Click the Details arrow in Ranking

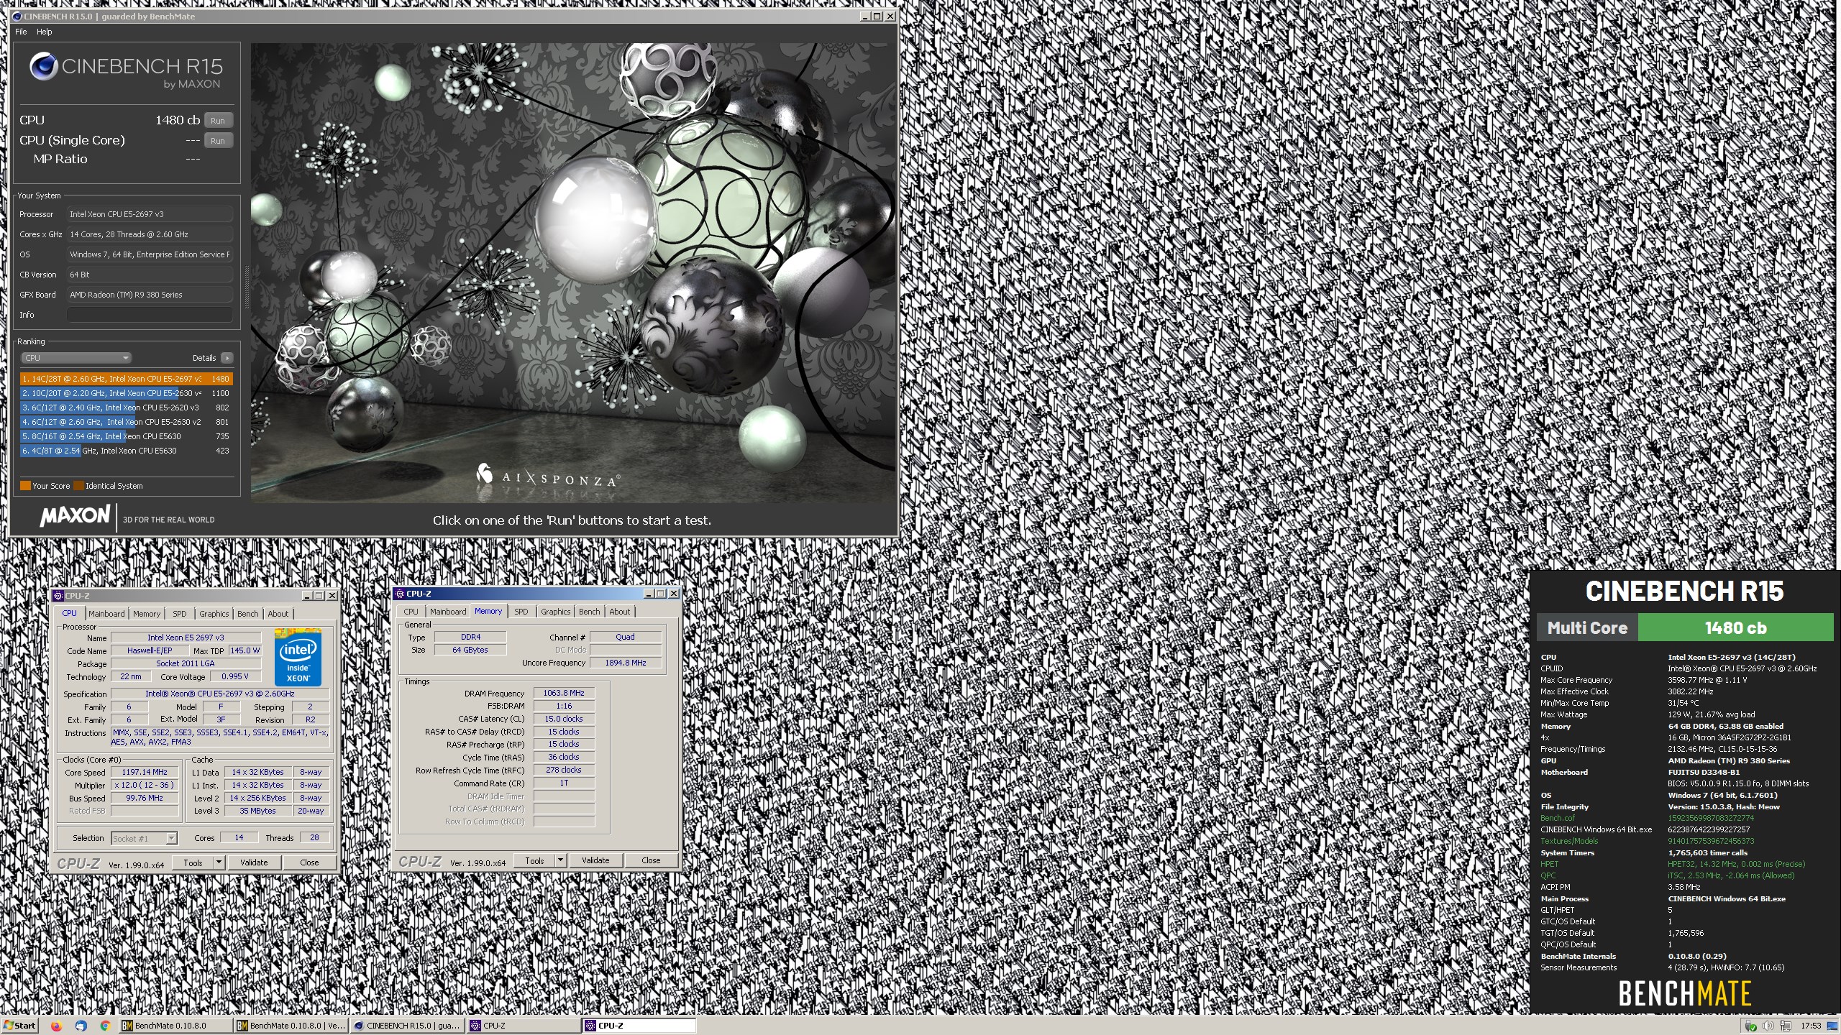tap(227, 358)
